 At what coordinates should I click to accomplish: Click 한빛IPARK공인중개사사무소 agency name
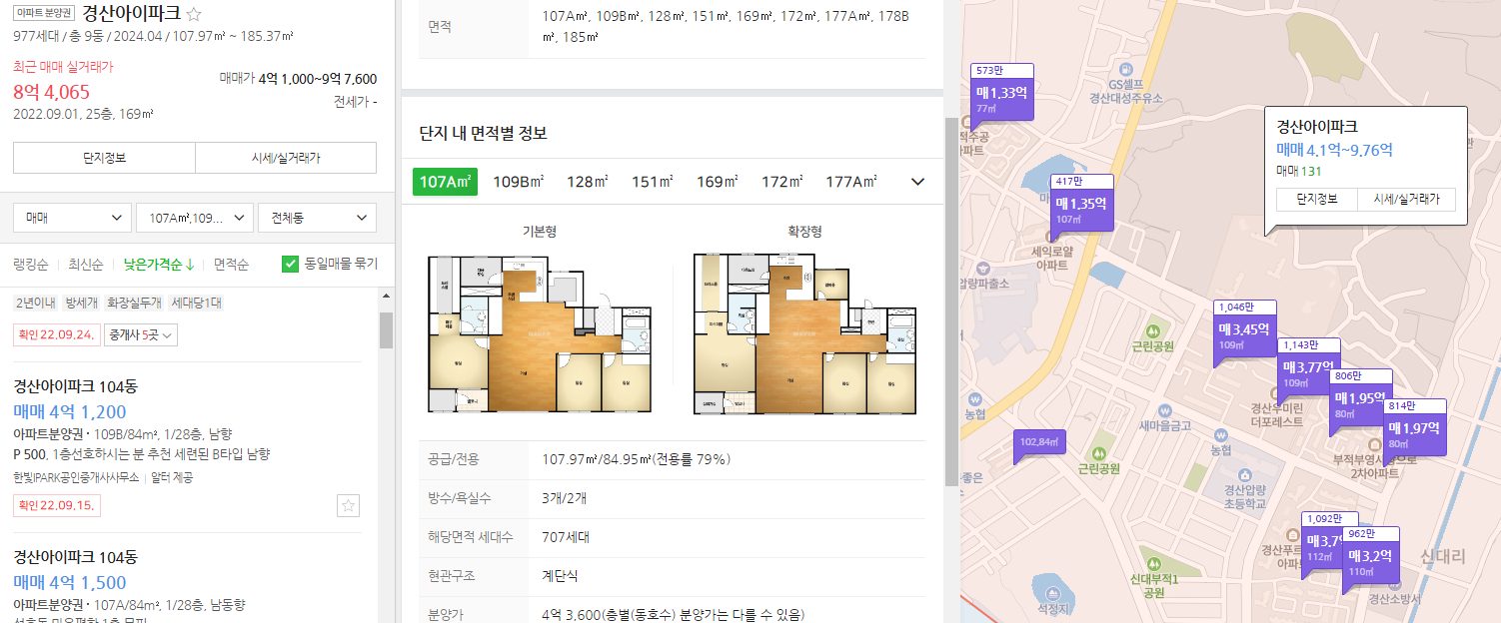(76, 477)
